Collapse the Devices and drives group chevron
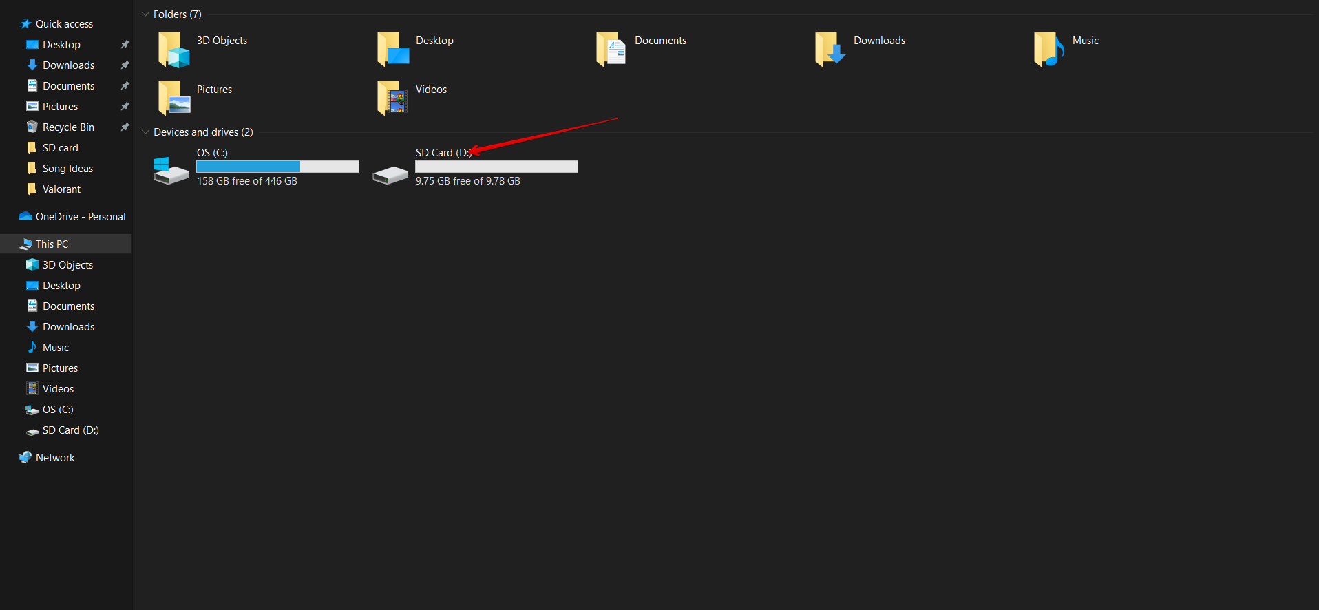Image resolution: width=1319 pixels, height=610 pixels. click(145, 132)
